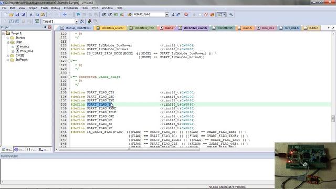Expand the Startup folder
The height and width of the screenshot is (189, 336).
pyautogui.click(x=8, y=38)
